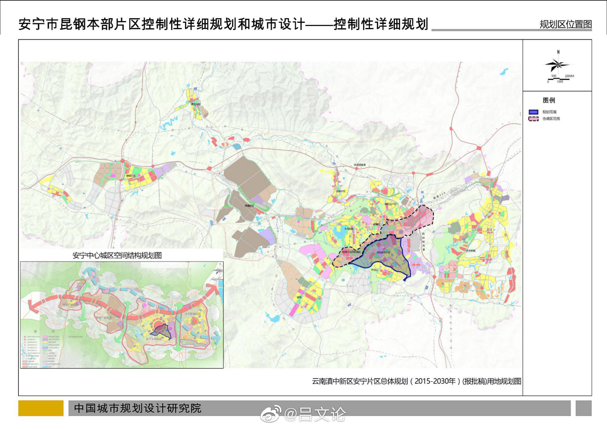This screenshot has height=429, width=607.
Task: Open the 安宁中心城区空间结构规划图 inset map
Action: 122,315
